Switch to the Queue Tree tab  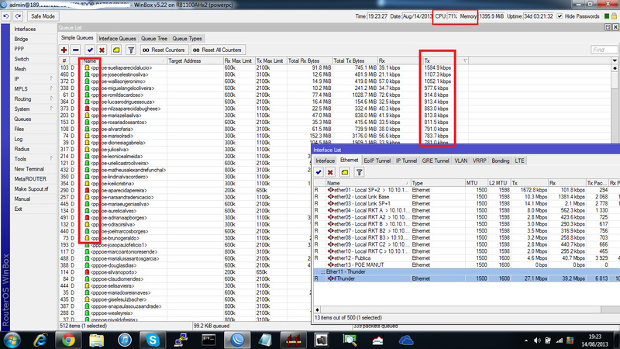click(154, 38)
